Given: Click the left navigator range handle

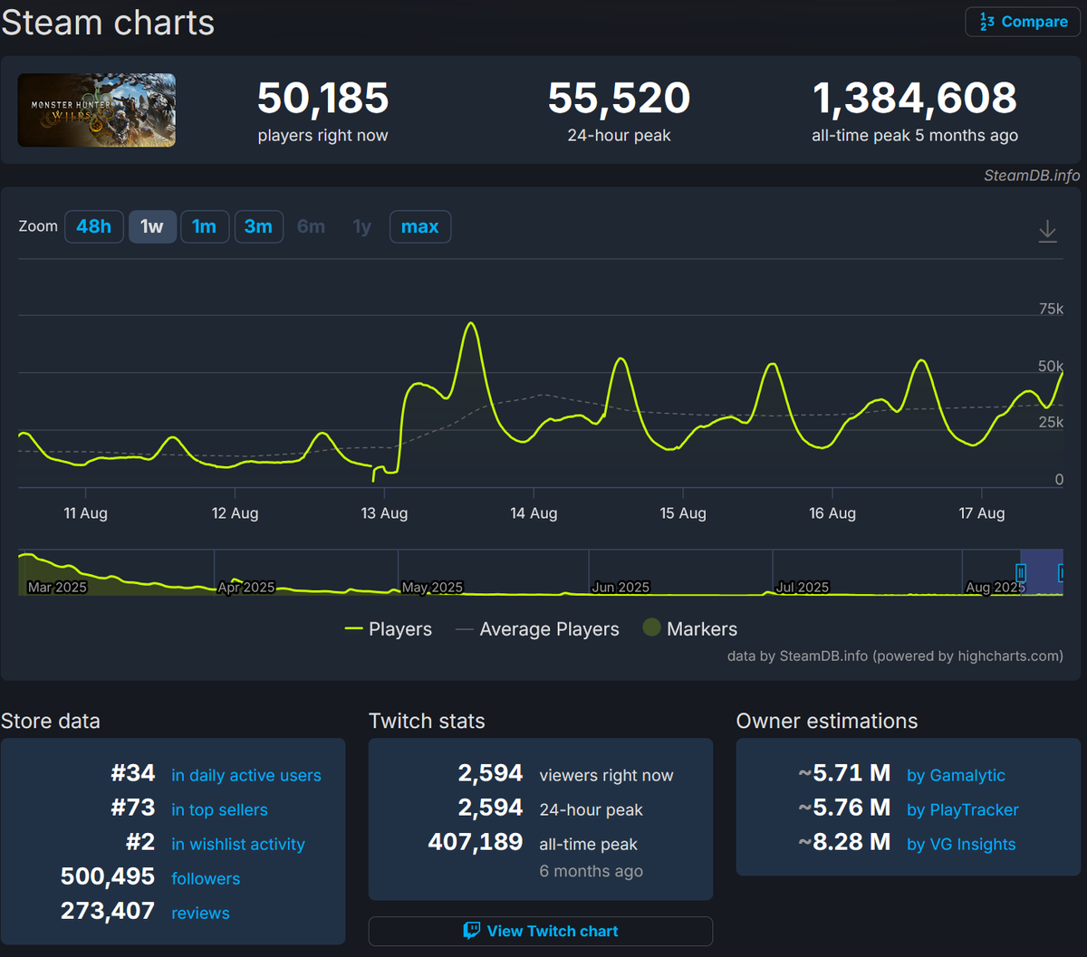Looking at the screenshot, I should pos(1021,573).
